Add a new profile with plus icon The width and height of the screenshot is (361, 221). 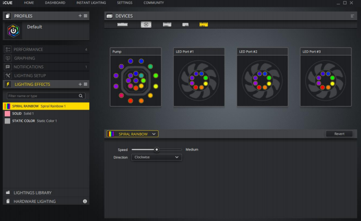80,15
